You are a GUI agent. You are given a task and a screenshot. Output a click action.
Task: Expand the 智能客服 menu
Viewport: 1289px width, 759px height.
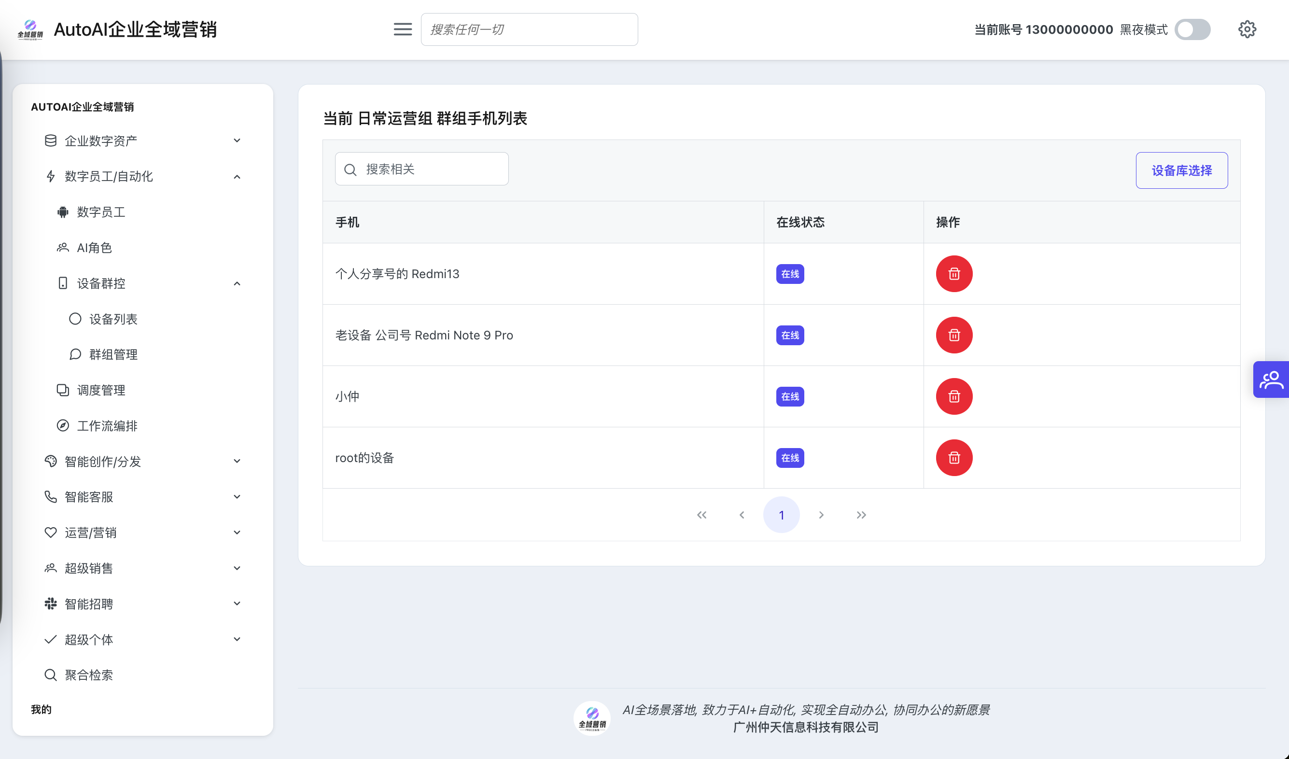coord(143,497)
